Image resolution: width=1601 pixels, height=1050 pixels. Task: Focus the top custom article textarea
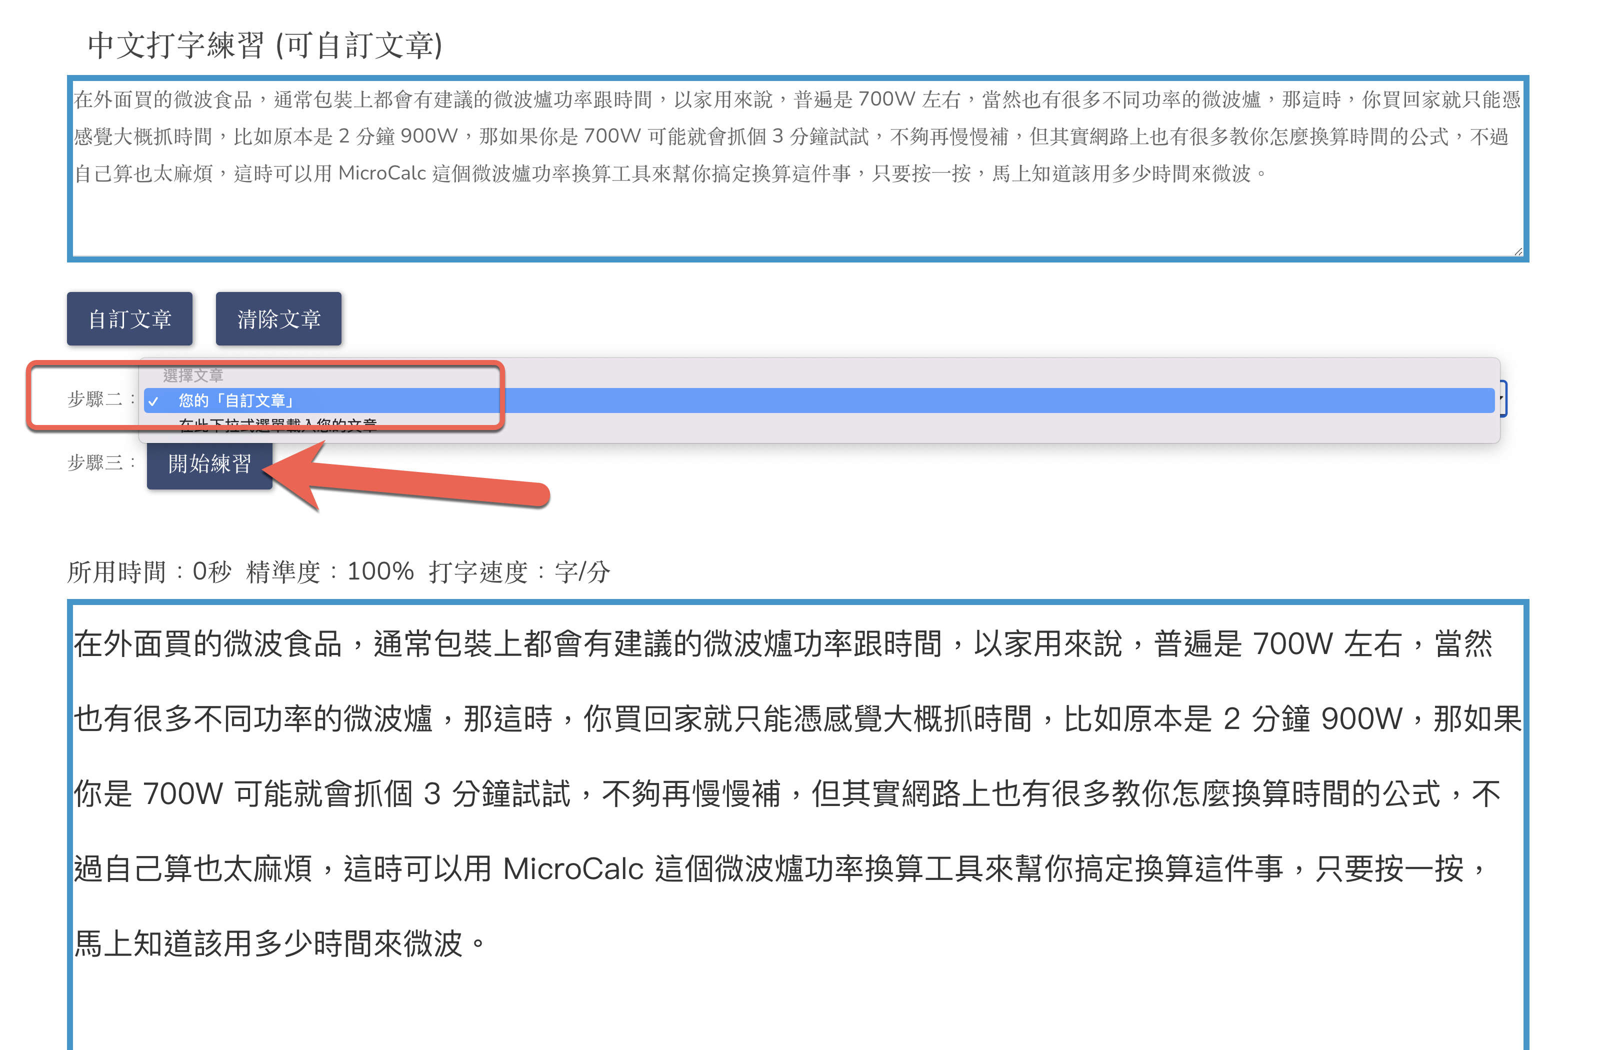click(798, 169)
